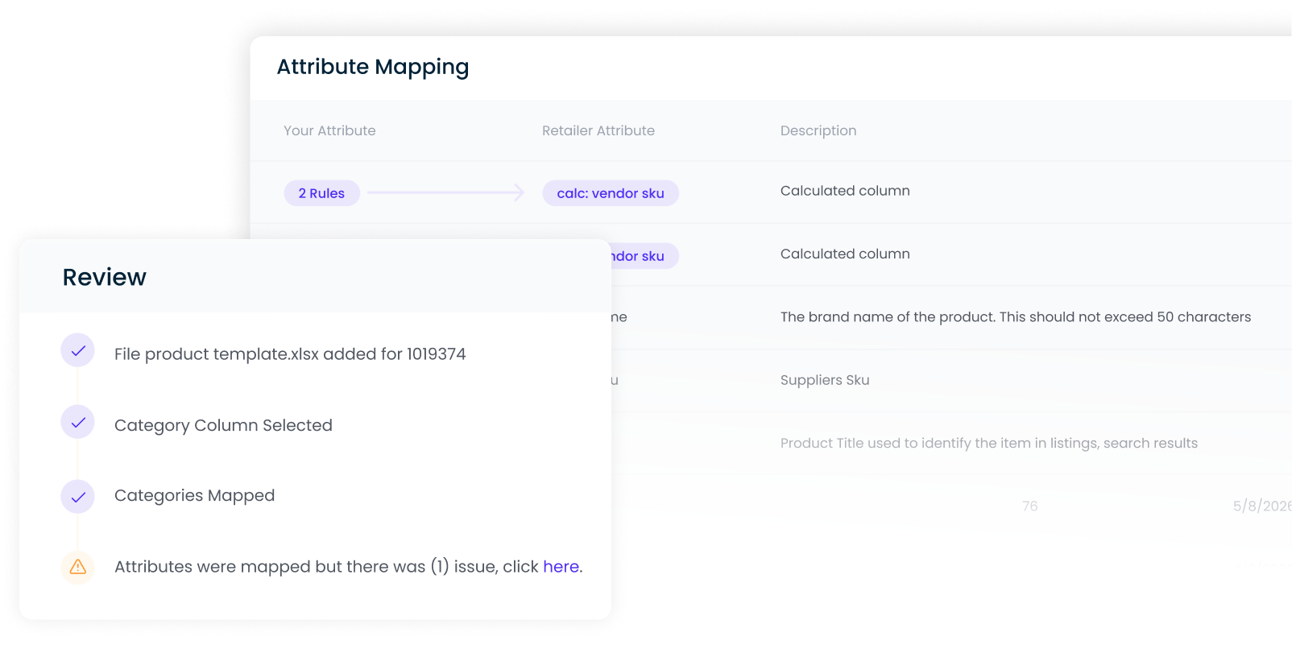Click the Attribute Mapping heading
1292x649 pixels.
click(373, 67)
